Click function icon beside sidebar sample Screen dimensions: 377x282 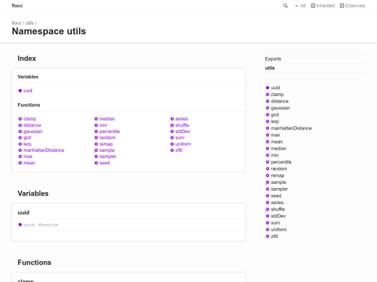click(x=267, y=182)
